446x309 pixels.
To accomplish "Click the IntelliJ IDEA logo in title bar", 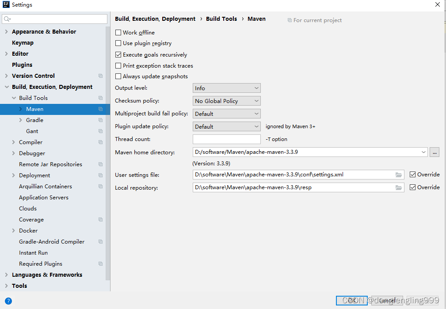I will 6,4.
